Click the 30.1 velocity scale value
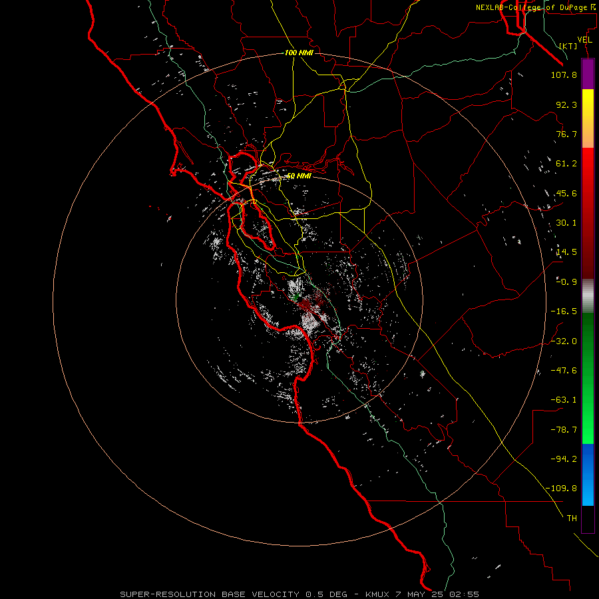 coord(566,223)
